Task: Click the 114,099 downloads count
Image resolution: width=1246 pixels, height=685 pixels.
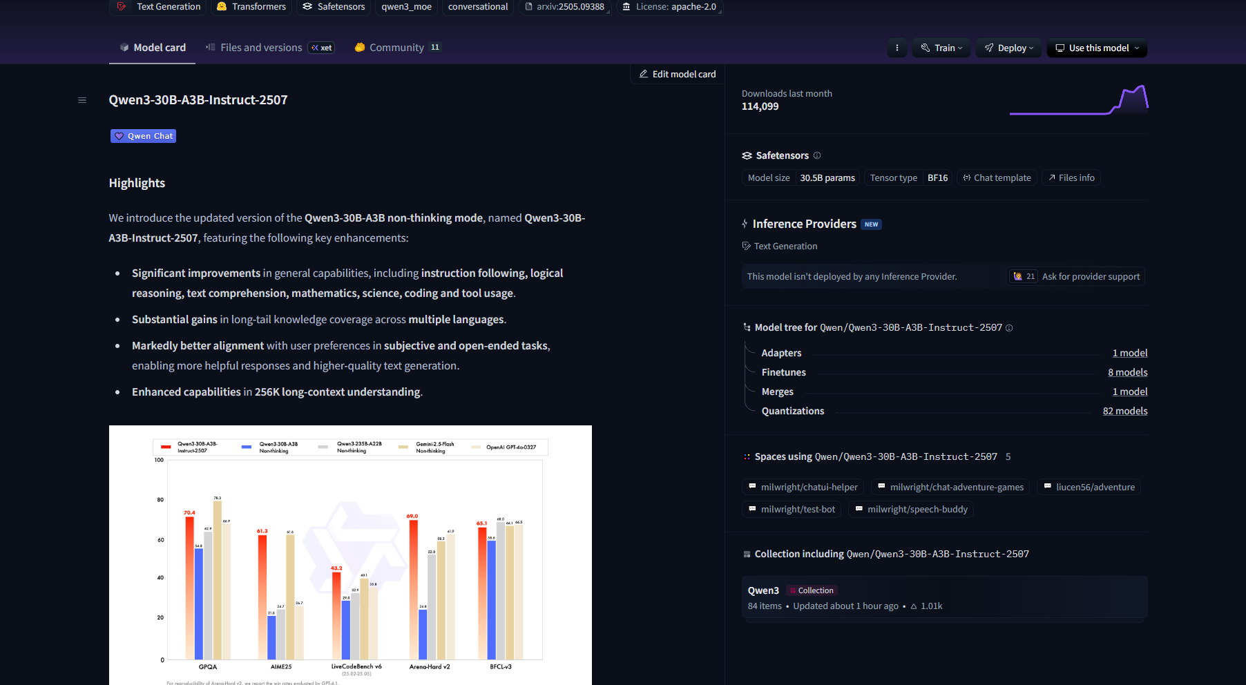Action: 760,107
